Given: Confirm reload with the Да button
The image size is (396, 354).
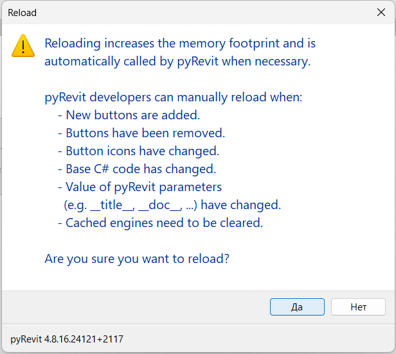Looking at the screenshot, I should (x=297, y=307).
